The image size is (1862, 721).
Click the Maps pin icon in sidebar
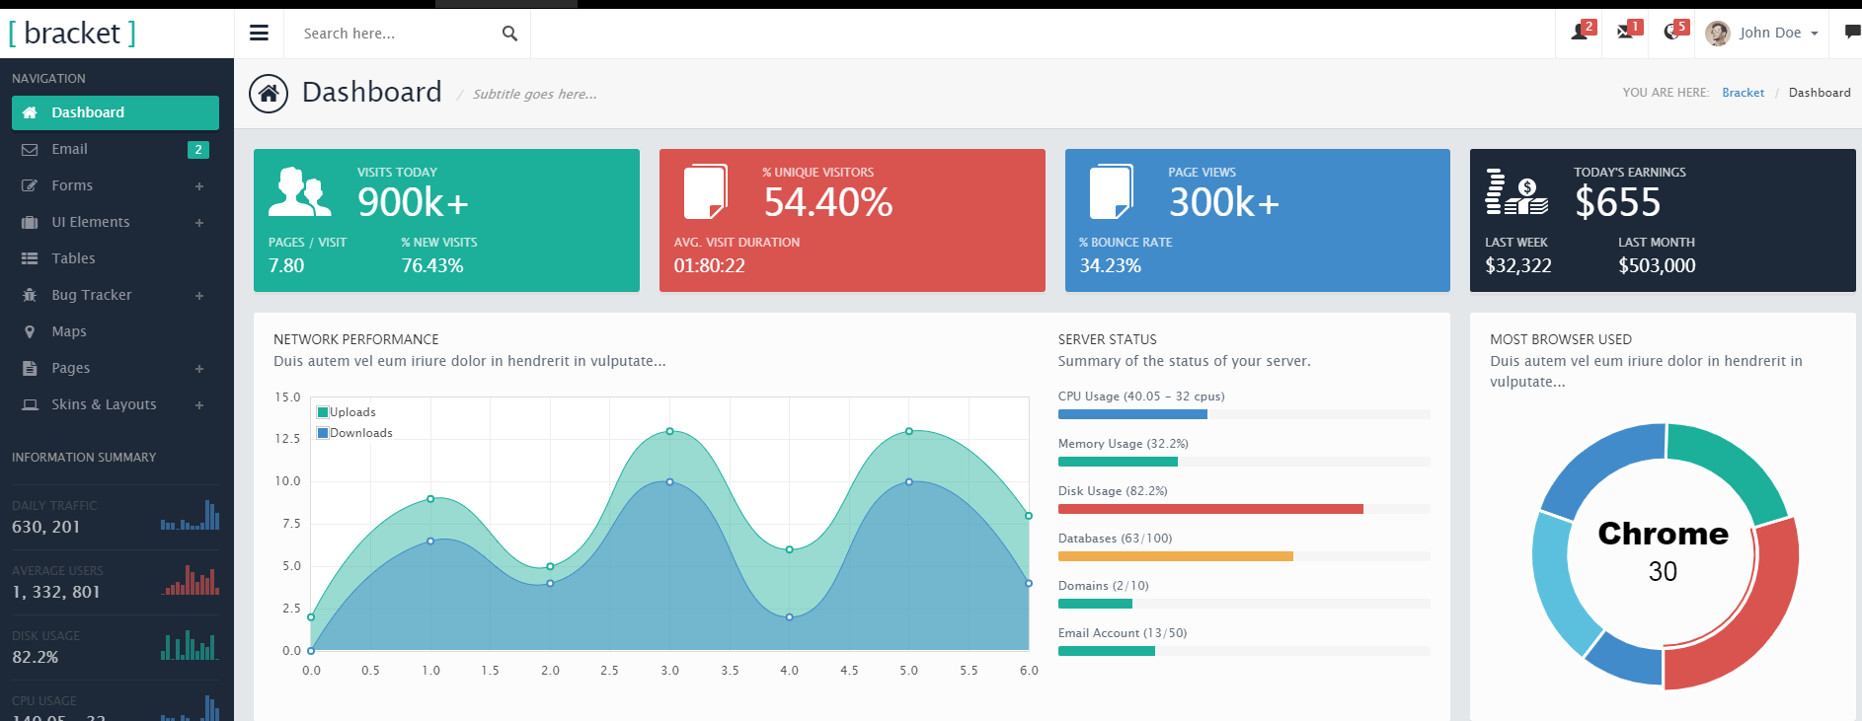pyautogui.click(x=30, y=331)
